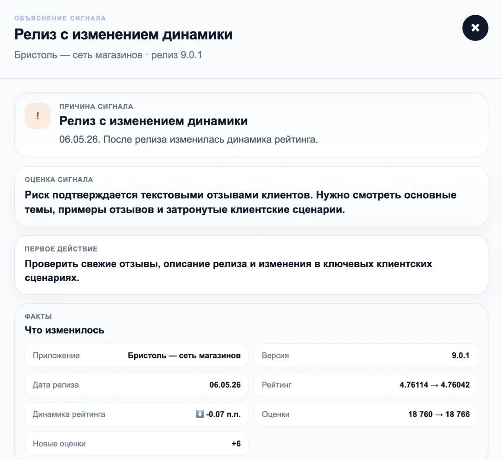Click the 'ФАКТЫ' label

point(39,316)
